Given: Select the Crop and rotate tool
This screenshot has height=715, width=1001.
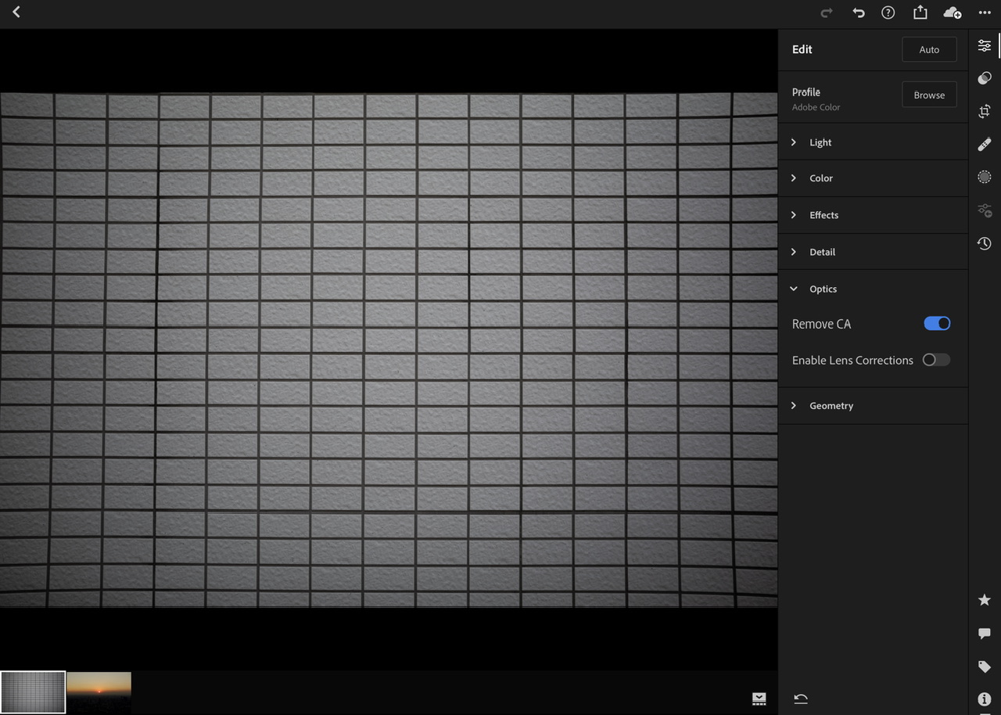Looking at the screenshot, I should [x=985, y=112].
